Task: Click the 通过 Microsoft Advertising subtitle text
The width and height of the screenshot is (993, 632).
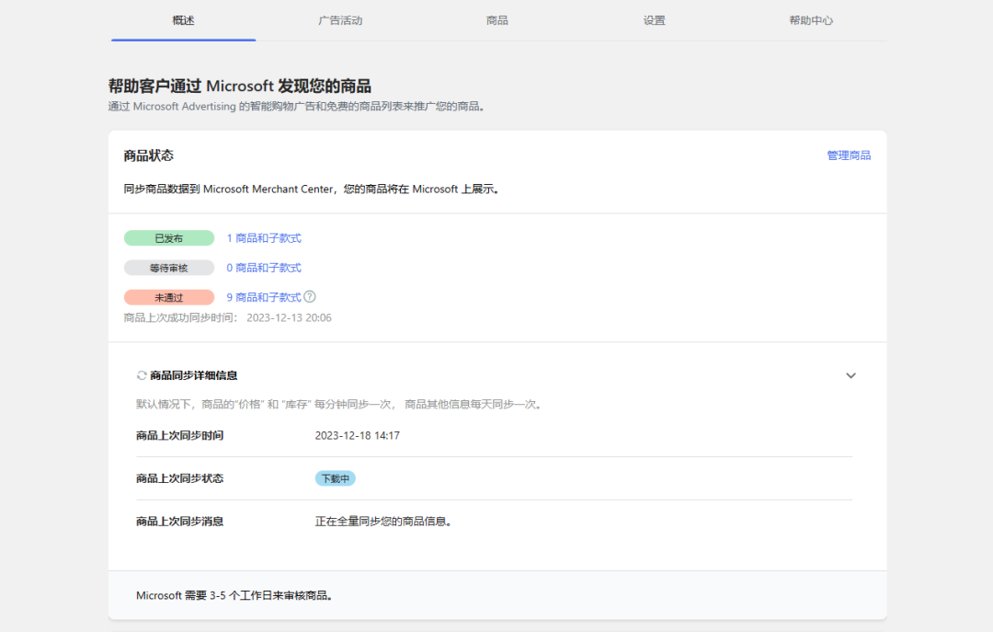Action: pyautogui.click(x=297, y=107)
